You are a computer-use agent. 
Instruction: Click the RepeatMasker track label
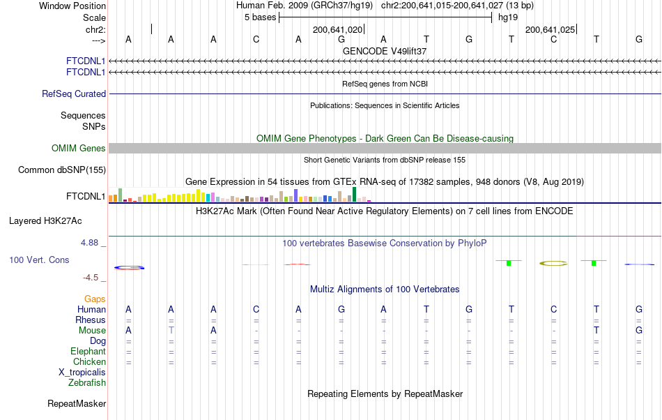point(77,403)
